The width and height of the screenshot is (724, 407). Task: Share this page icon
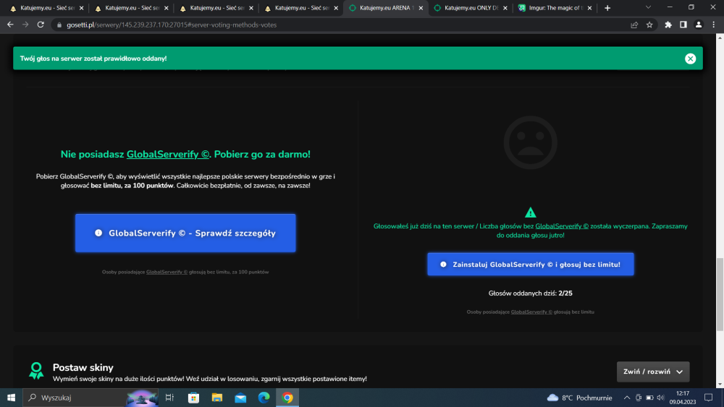coord(634,25)
